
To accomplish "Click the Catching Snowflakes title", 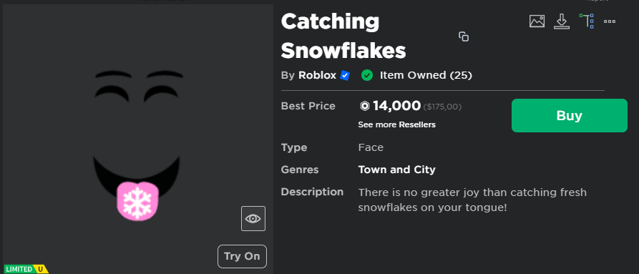I will [343, 36].
